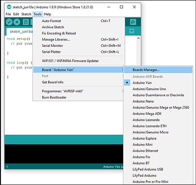Click the Upload arrow toolbar icon

click(17, 22)
